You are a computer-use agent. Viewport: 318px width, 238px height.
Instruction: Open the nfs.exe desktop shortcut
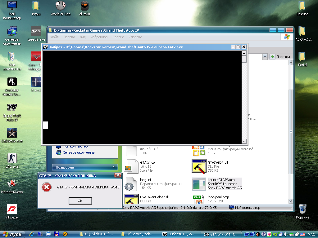pos(12,209)
